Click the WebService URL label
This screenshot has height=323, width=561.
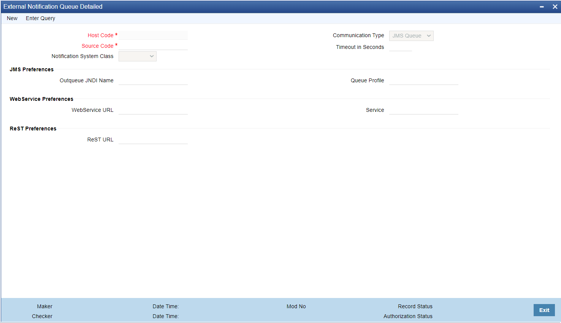92,110
